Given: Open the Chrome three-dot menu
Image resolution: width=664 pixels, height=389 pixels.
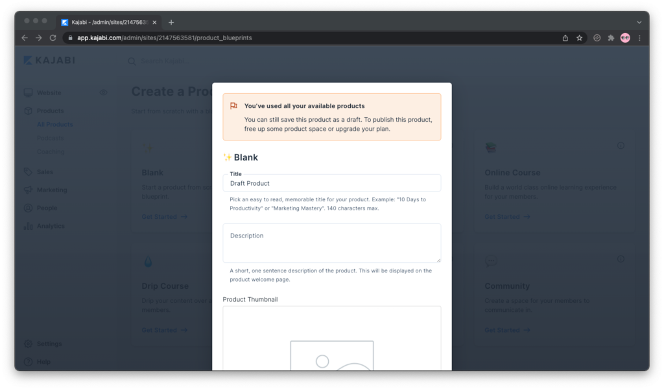Looking at the screenshot, I should pos(639,38).
